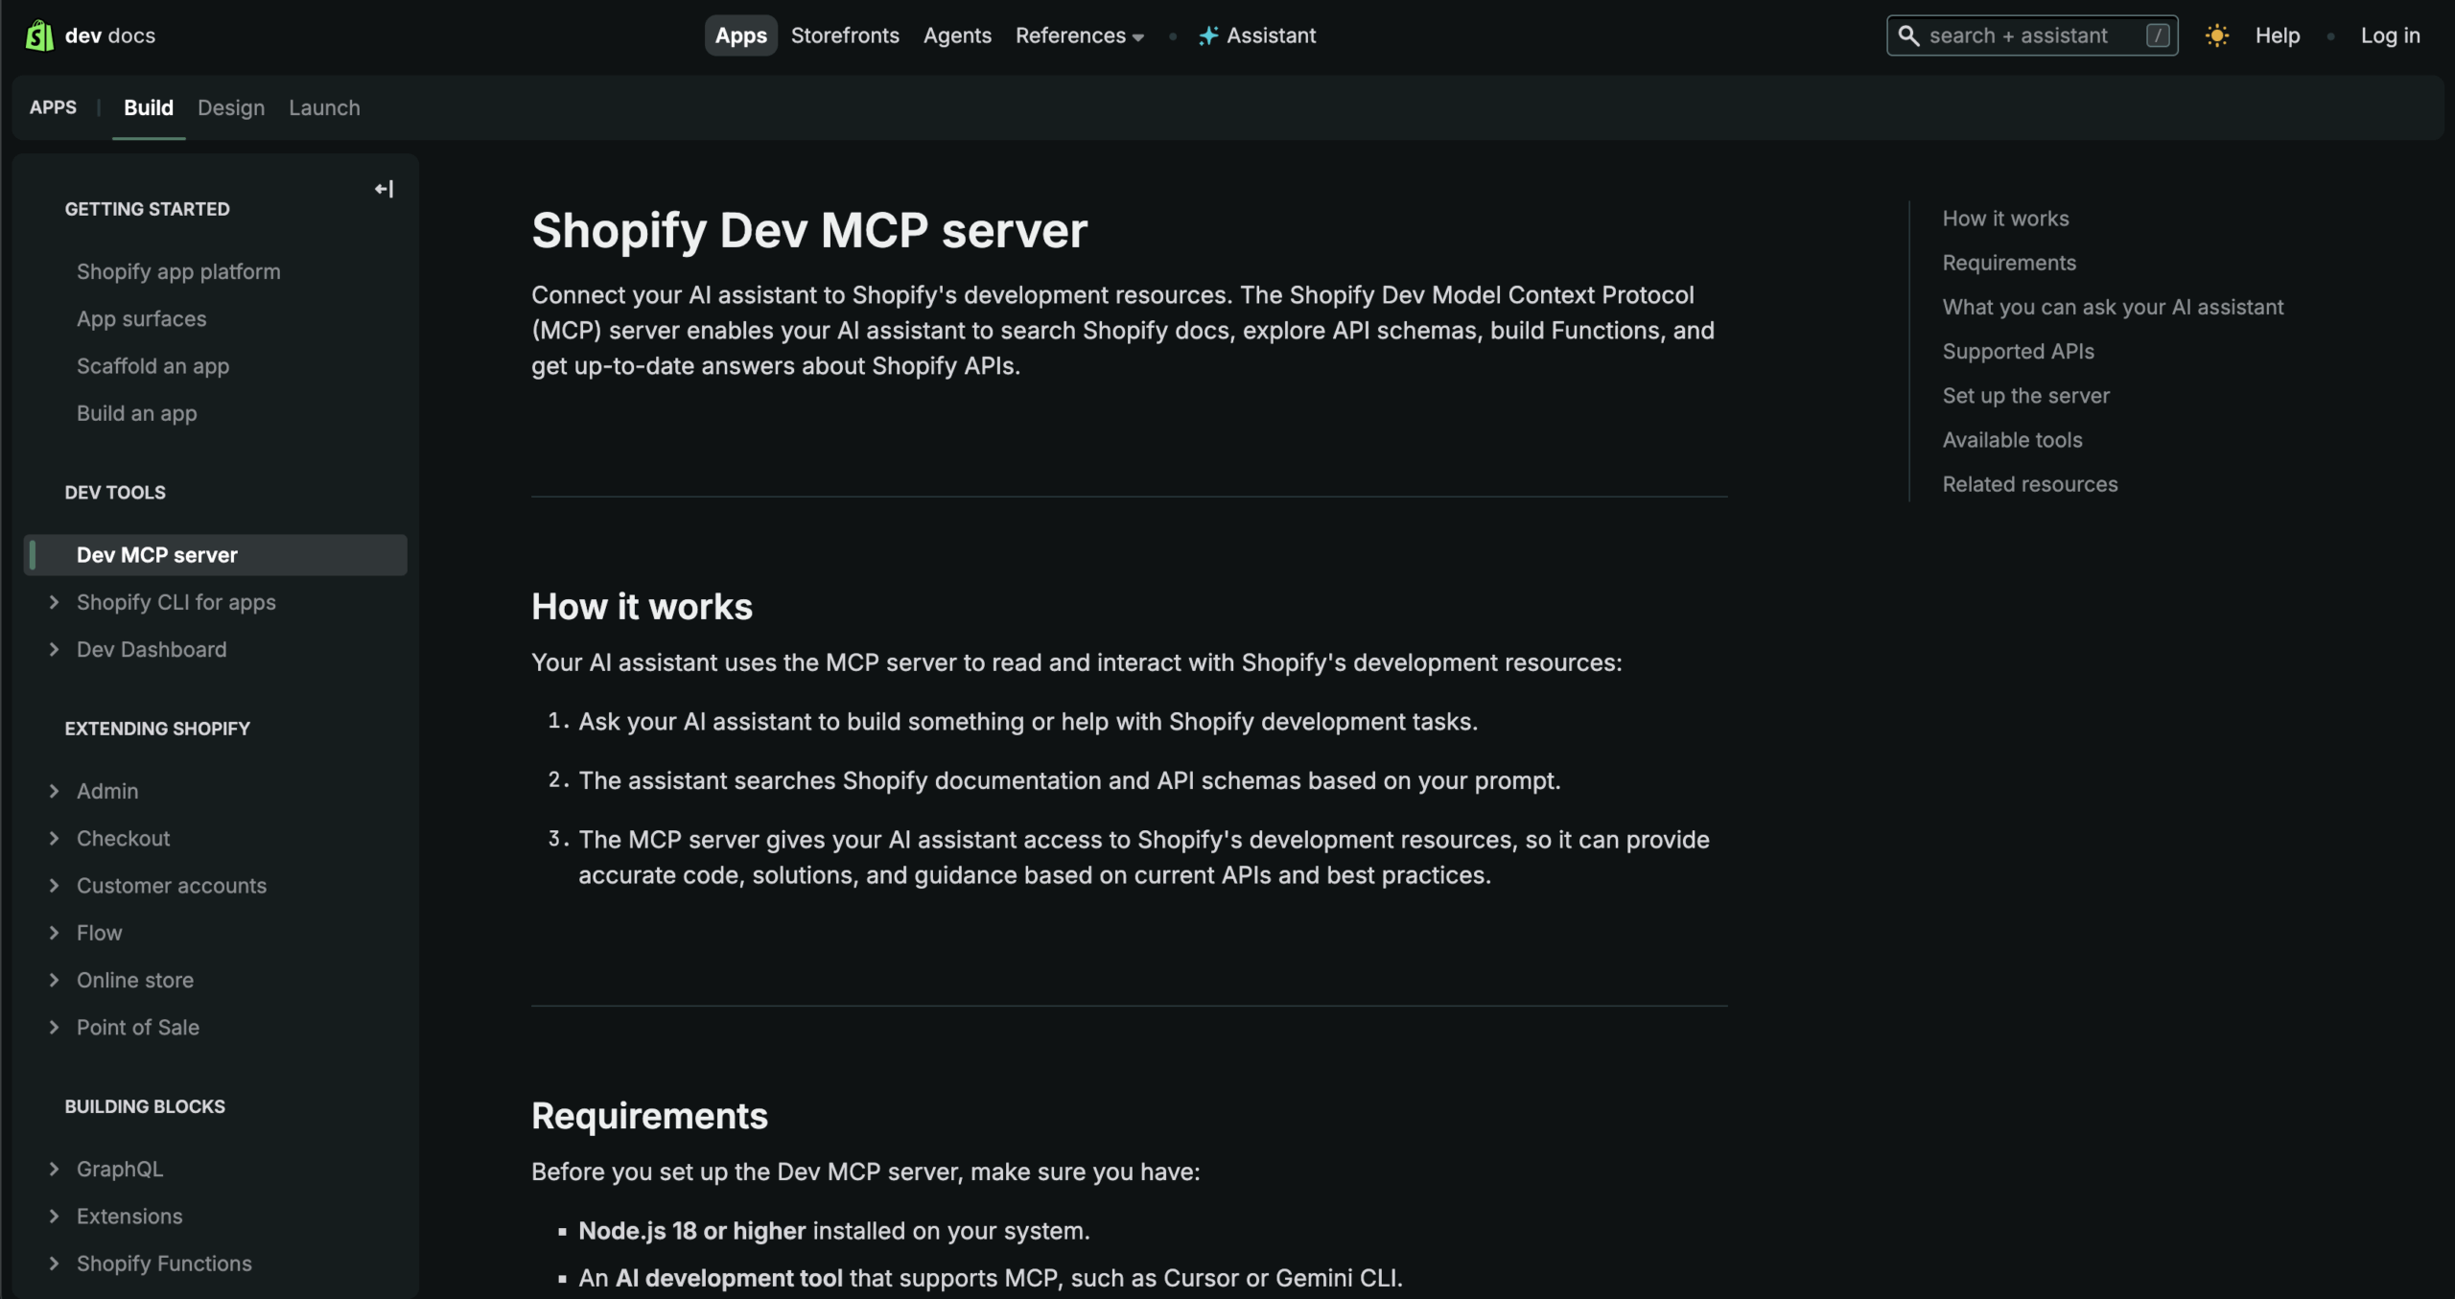
Task: Expand the GraphQL section chevron
Action: click(x=55, y=1169)
